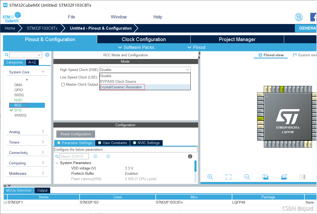The image size is (317, 214).
Task: Select Crystal/Ceramic Resonator option
Action: pyautogui.click(x=145, y=87)
